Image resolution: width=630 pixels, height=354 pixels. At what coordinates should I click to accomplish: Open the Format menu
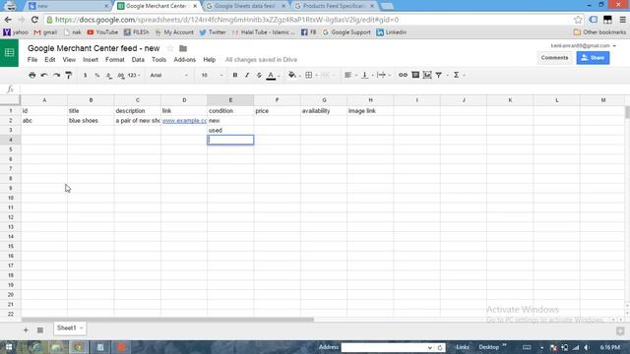[115, 60]
